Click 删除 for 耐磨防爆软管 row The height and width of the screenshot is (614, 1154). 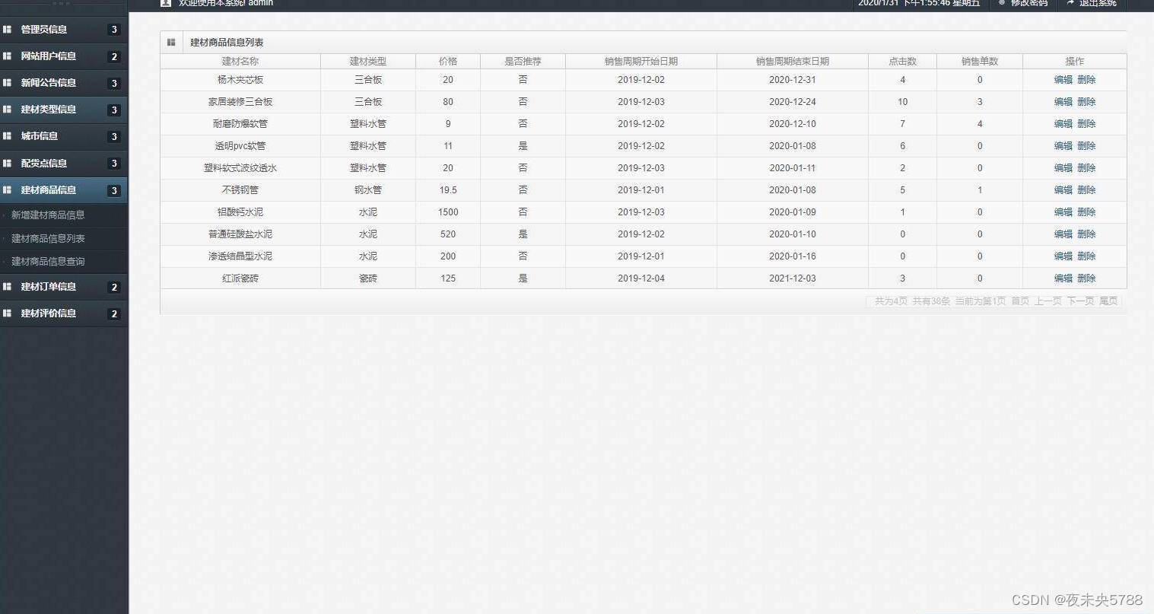pyautogui.click(x=1086, y=124)
